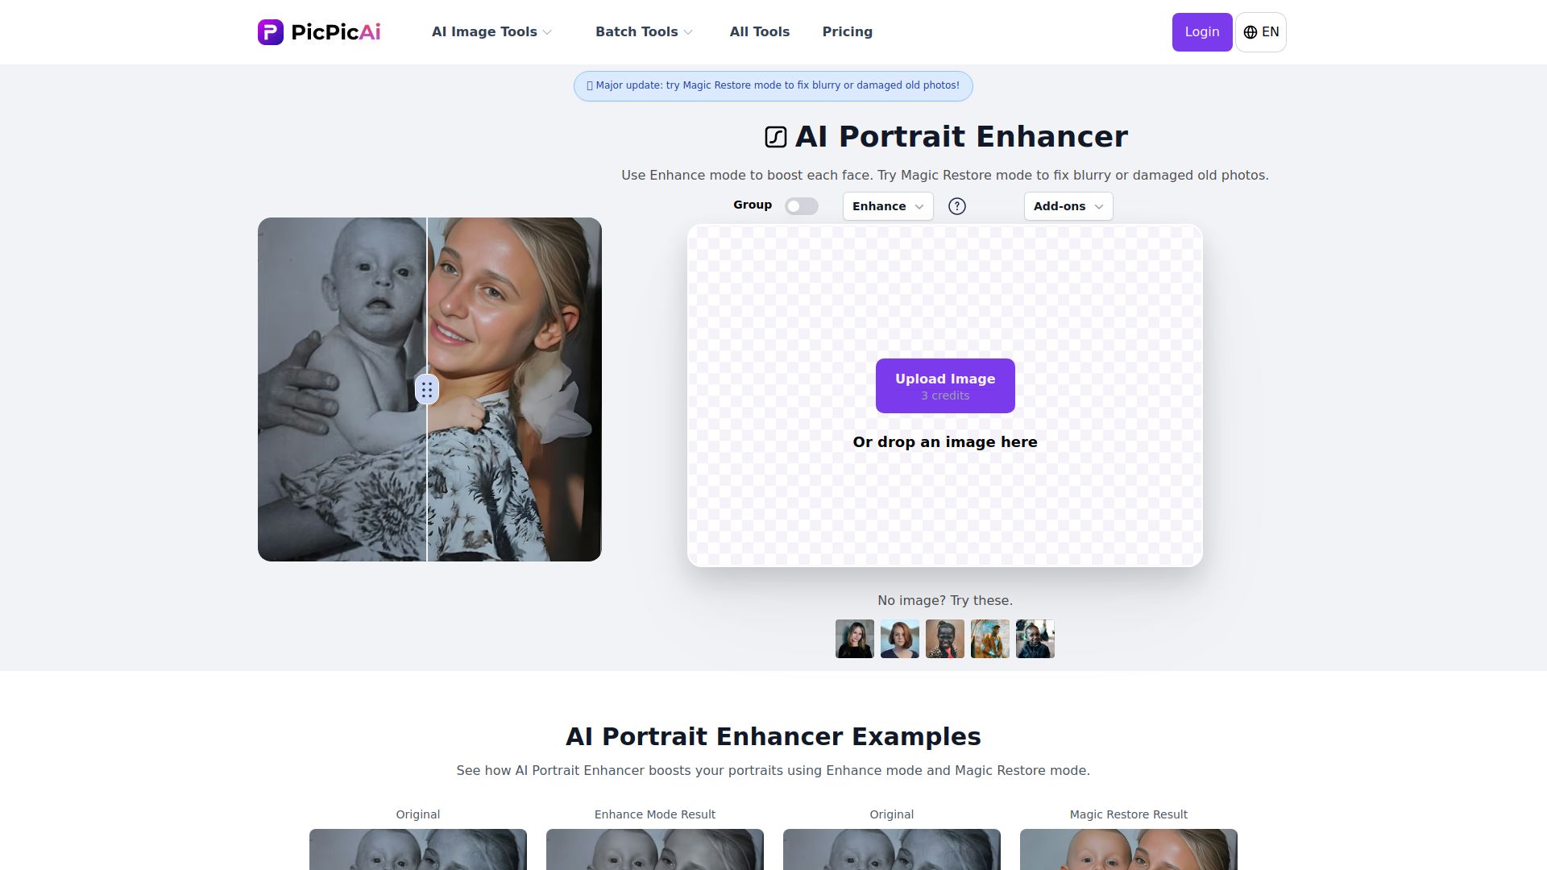Select the dark-haired woman sample thumbnail
Screen dimensions: 1547x870
(x=855, y=639)
